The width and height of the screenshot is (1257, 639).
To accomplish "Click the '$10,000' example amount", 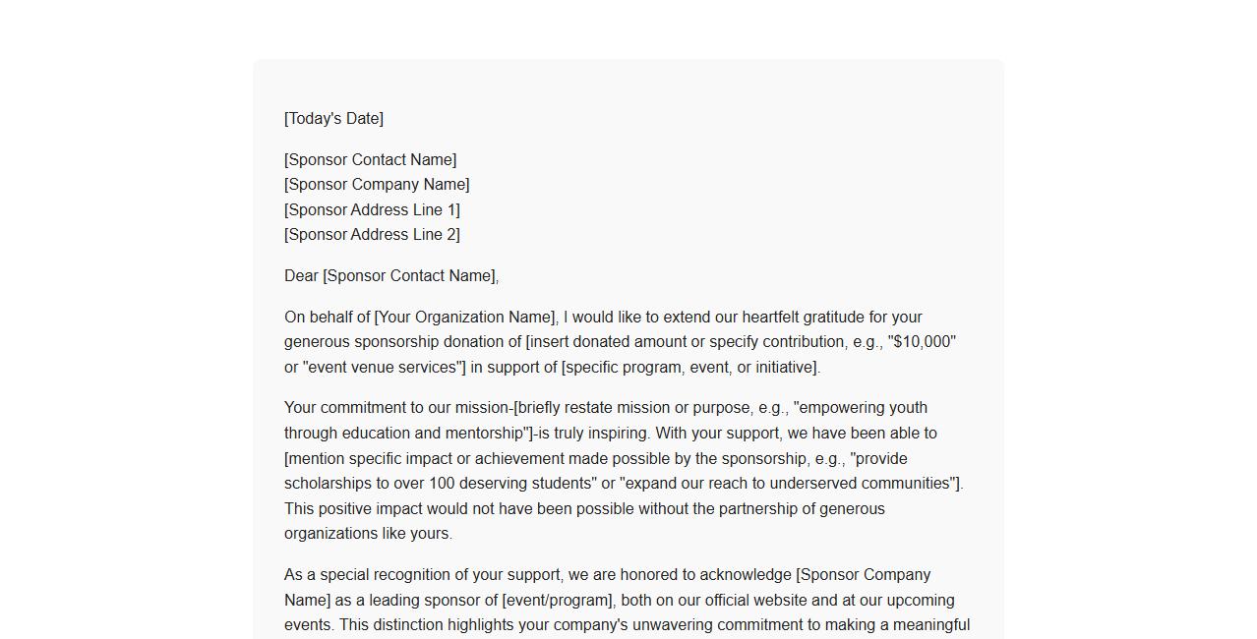I will [x=922, y=342].
